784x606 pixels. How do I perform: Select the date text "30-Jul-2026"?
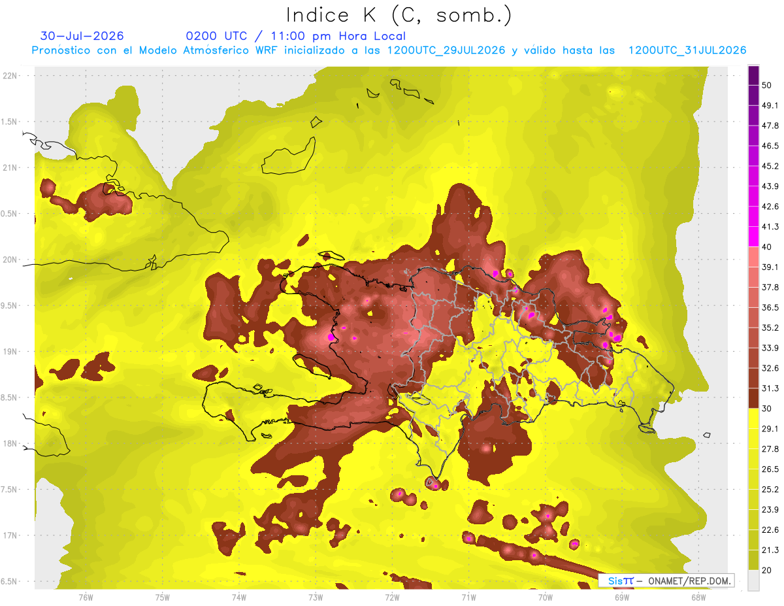pyautogui.click(x=82, y=36)
